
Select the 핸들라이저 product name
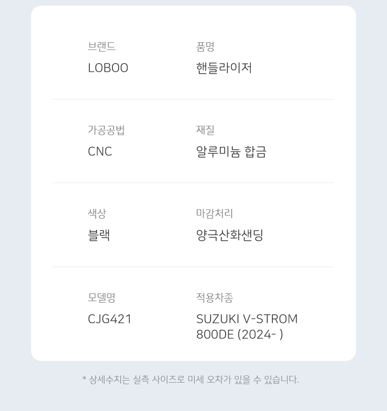[224, 68]
